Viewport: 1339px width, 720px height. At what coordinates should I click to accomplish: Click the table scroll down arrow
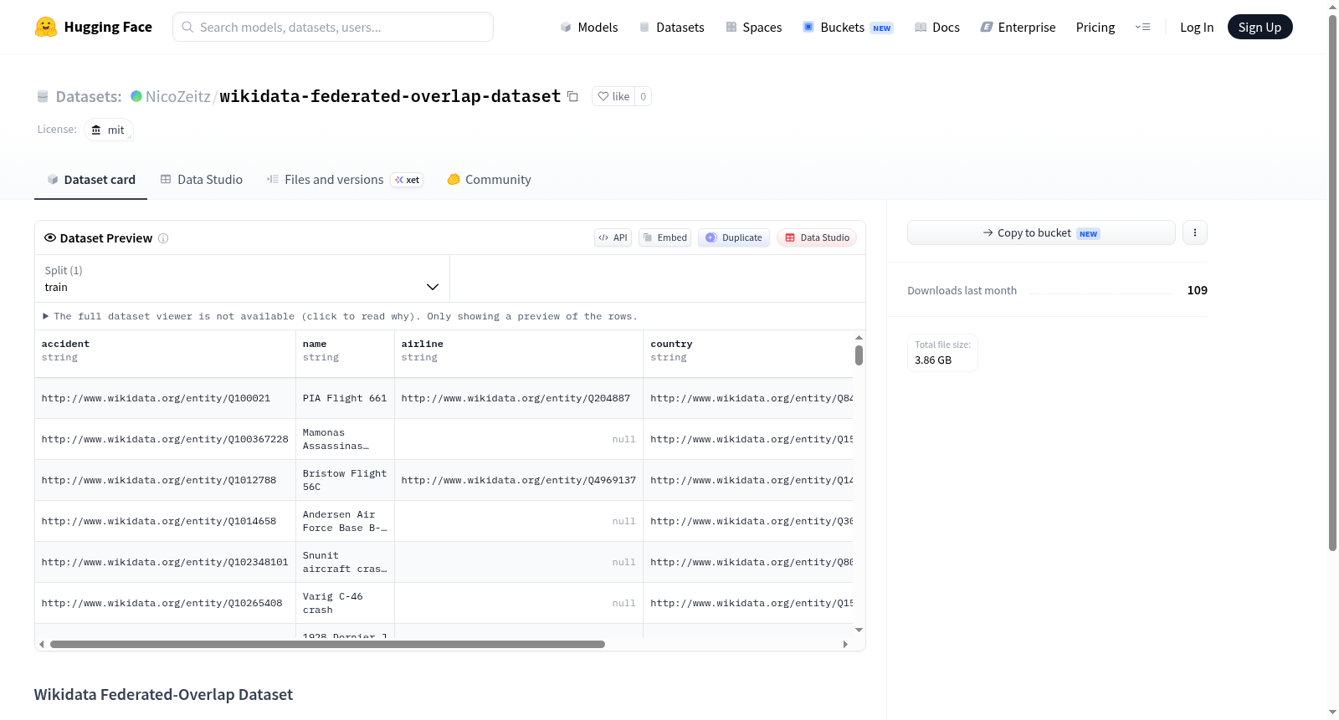[859, 630]
